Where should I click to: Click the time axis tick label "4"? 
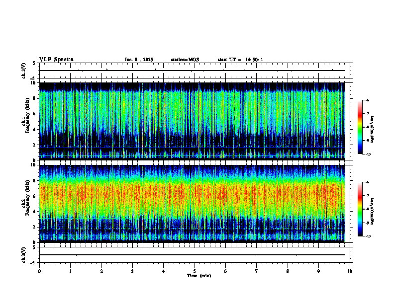point(164,271)
